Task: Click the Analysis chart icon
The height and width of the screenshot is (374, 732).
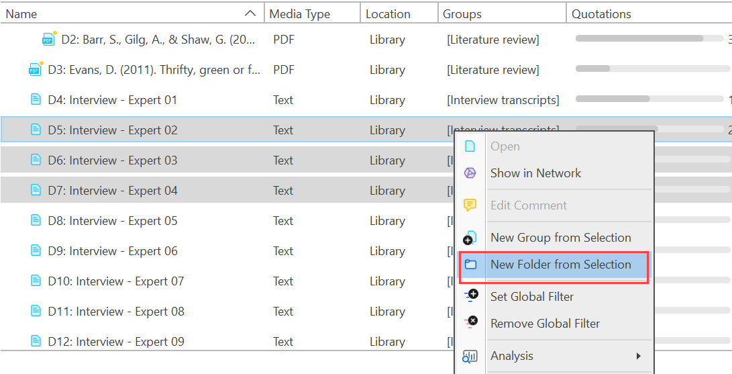Action: (x=470, y=356)
